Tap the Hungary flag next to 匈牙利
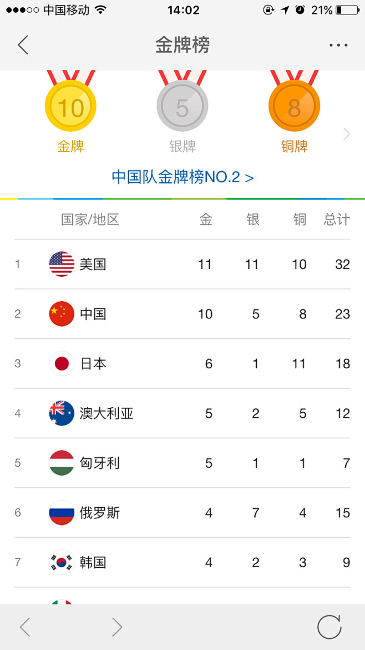 62,463
